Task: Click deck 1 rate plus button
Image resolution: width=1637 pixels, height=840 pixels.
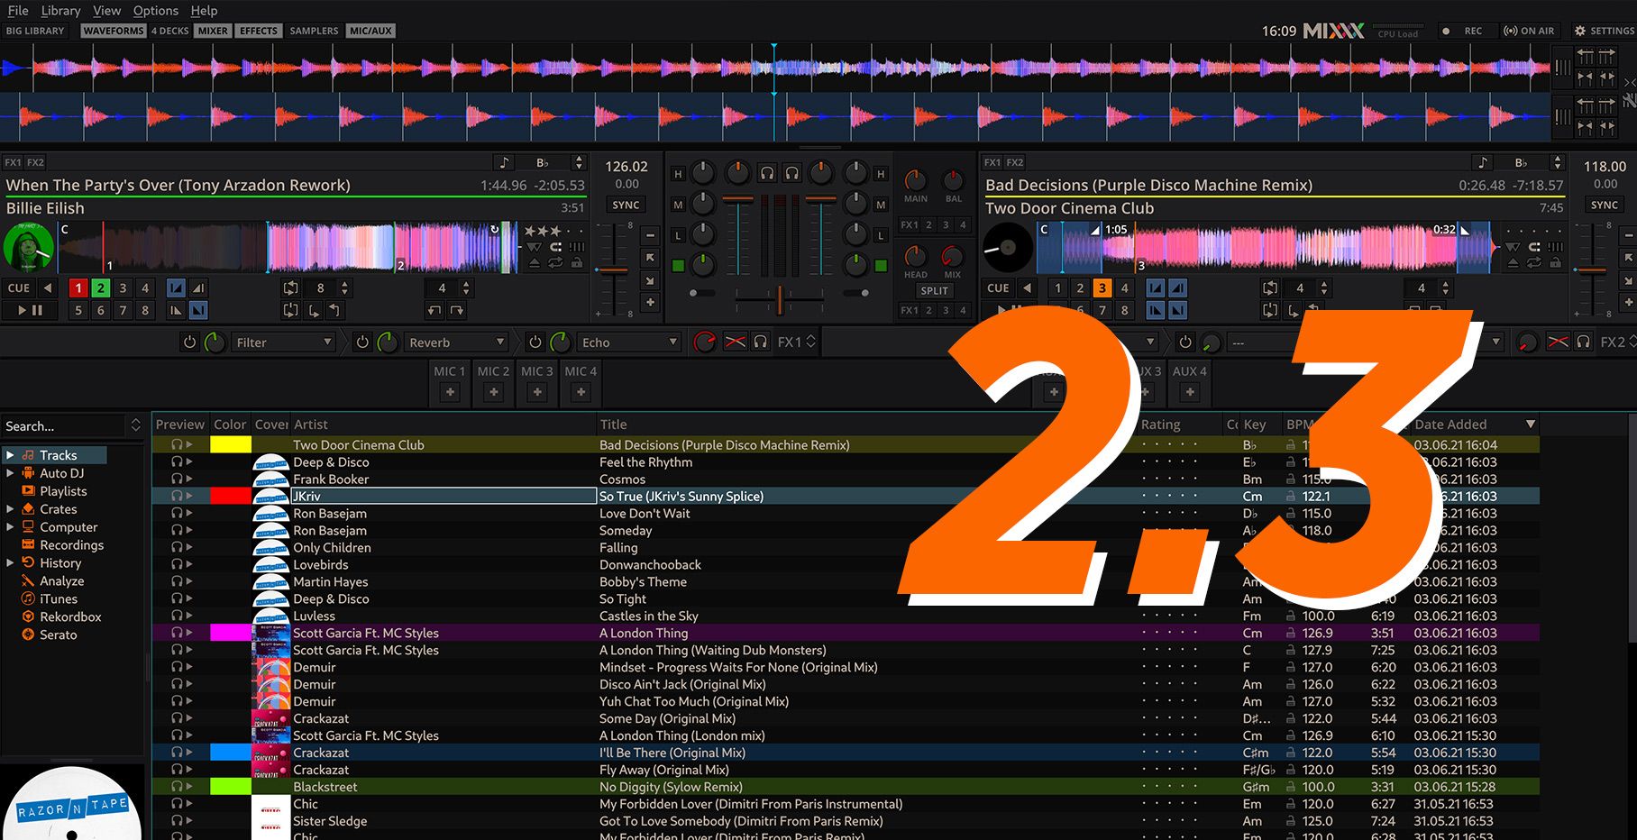Action: tap(650, 302)
